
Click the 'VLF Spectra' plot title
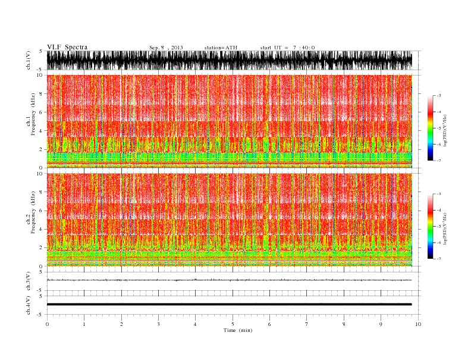[67, 47]
